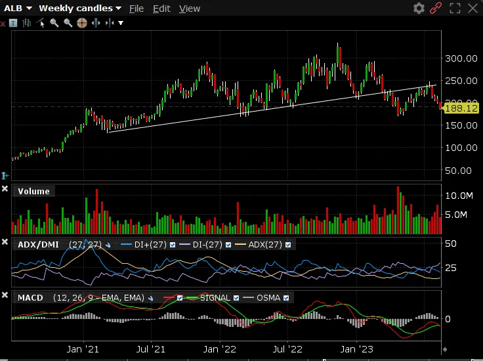Click the compress bar width icon

[110, 23]
